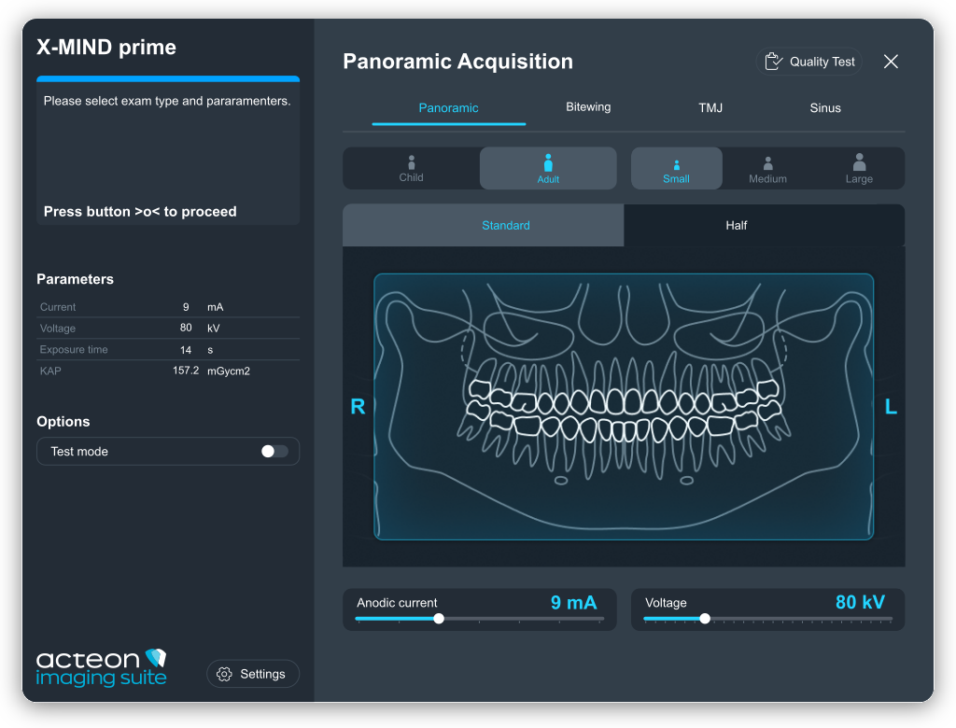The height and width of the screenshot is (728, 956).
Task: Open the Panoramic tab
Action: [x=448, y=108]
